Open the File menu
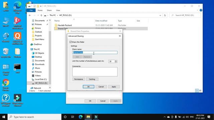Viewport: 214px width, 120px height. [x=31, y=10]
